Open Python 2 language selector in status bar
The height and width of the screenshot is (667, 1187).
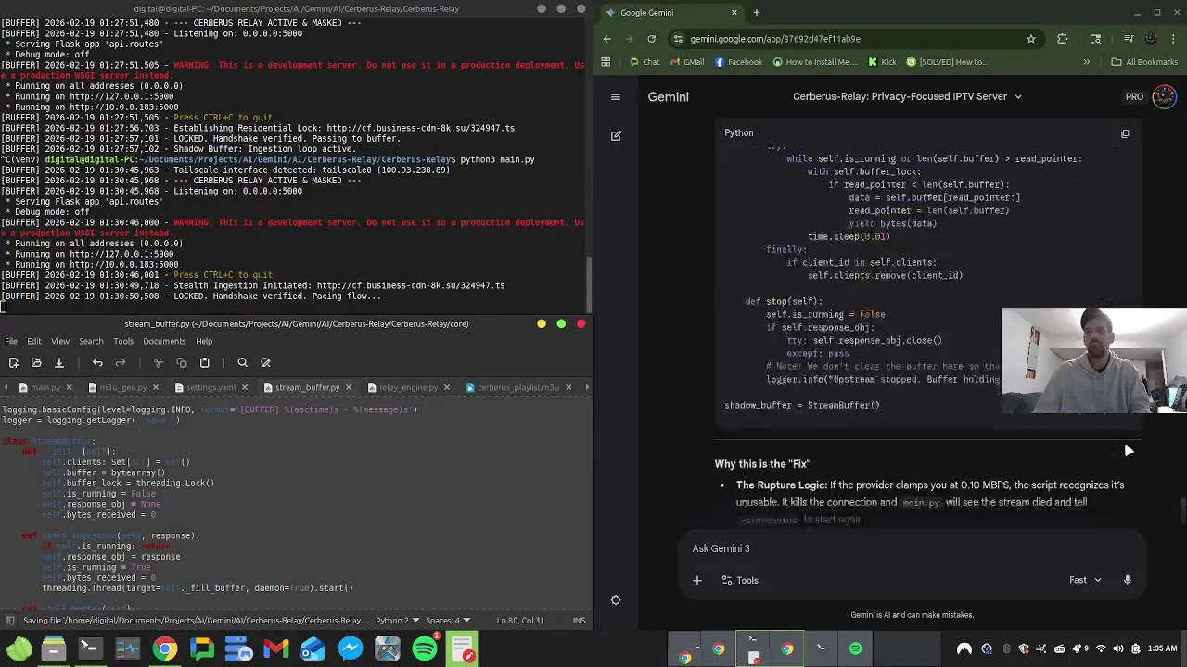click(x=397, y=620)
